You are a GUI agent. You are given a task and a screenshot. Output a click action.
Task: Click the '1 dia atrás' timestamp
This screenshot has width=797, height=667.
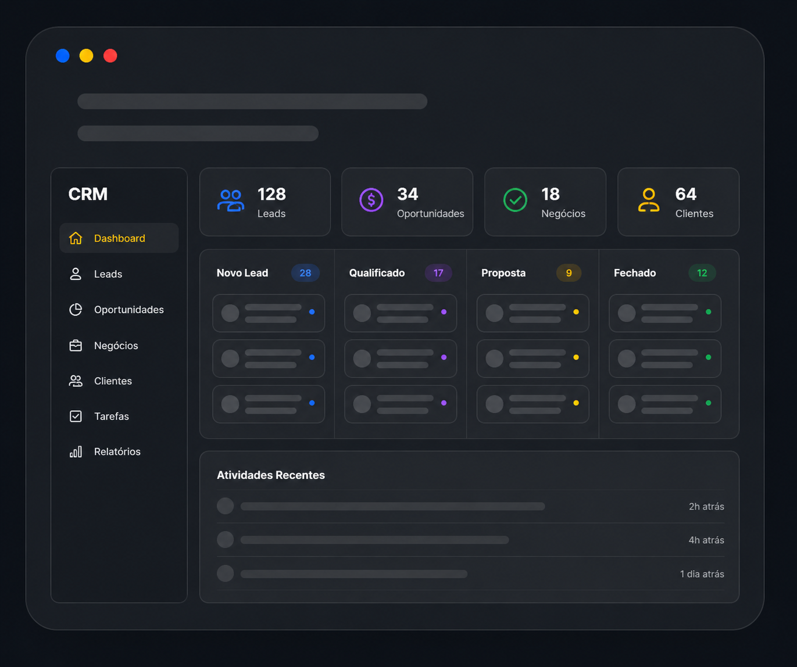pyautogui.click(x=702, y=574)
